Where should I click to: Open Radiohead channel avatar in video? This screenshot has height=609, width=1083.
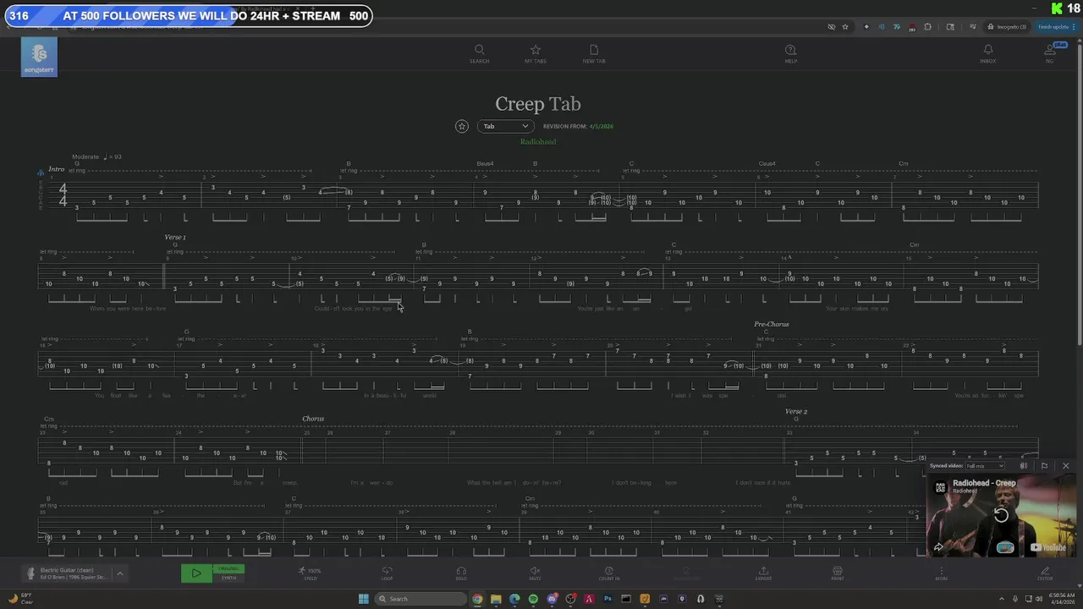[x=940, y=487]
